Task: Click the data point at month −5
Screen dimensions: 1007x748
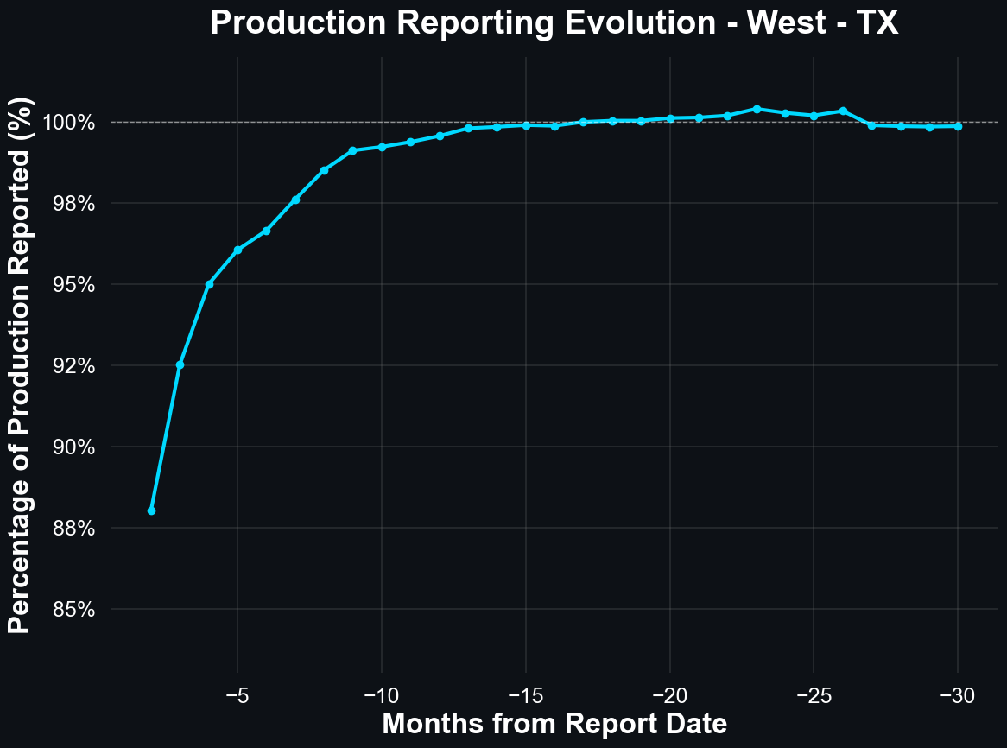Action: click(x=237, y=250)
